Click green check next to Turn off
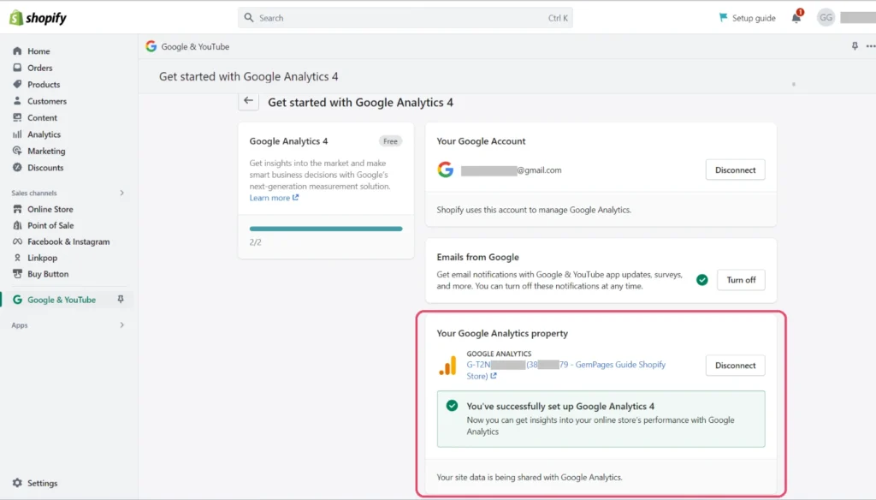This screenshot has height=500, width=876. pos(702,280)
